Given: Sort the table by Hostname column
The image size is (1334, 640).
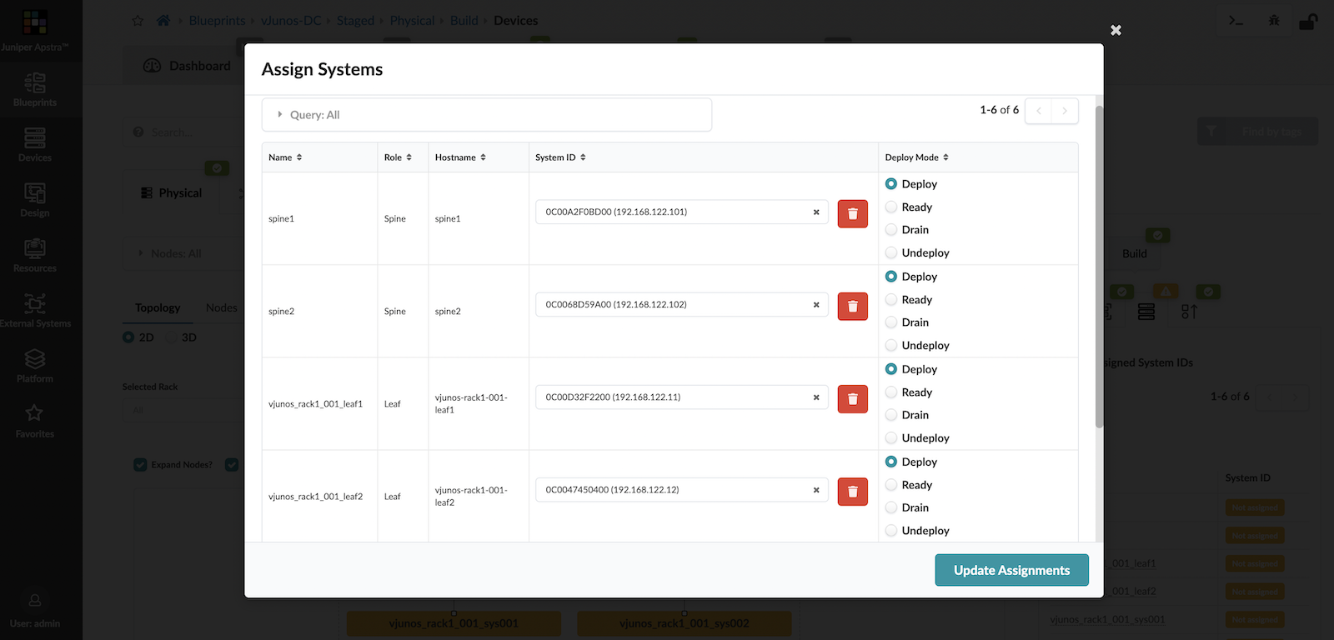Looking at the screenshot, I should pyautogui.click(x=460, y=157).
